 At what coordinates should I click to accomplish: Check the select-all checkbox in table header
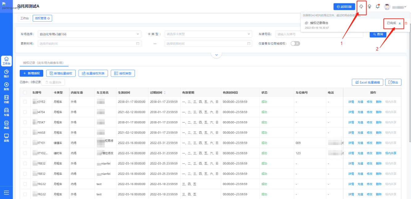(x=25, y=93)
